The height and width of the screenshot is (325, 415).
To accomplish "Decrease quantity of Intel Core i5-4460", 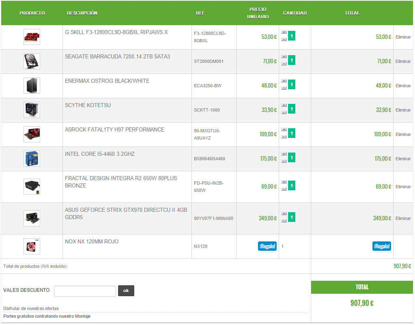I will (284, 161).
